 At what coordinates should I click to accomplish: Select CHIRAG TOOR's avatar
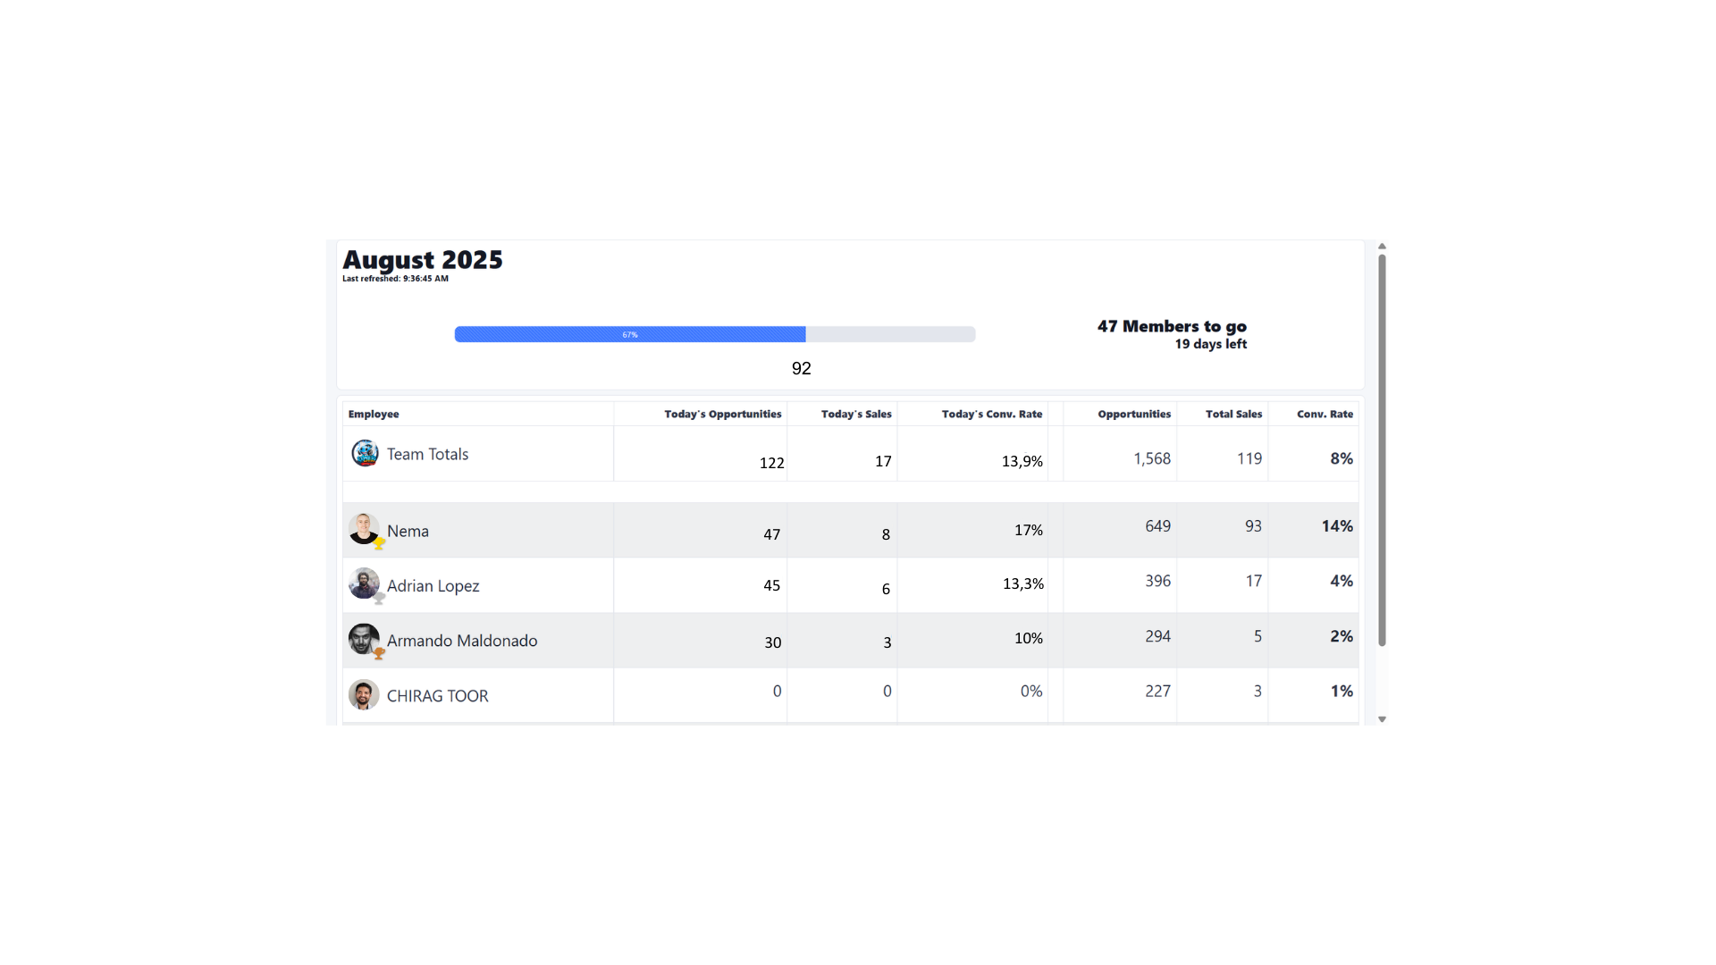click(364, 693)
